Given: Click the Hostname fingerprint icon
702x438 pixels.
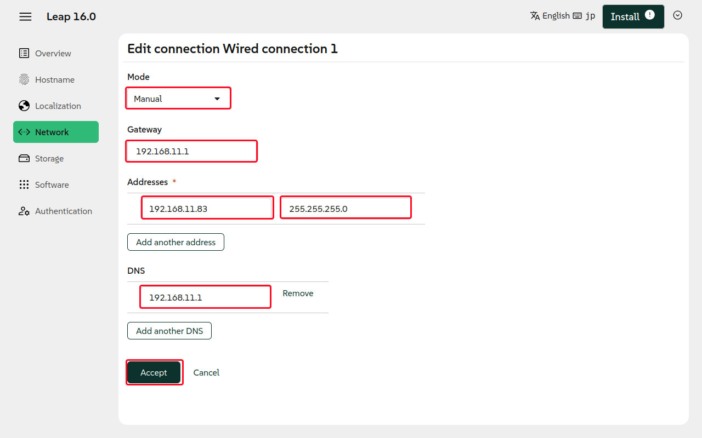Looking at the screenshot, I should pyautogui.click(x=24, y=79).
